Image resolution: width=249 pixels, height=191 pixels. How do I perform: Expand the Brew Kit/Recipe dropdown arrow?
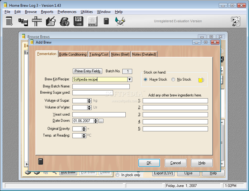point(129,79)
